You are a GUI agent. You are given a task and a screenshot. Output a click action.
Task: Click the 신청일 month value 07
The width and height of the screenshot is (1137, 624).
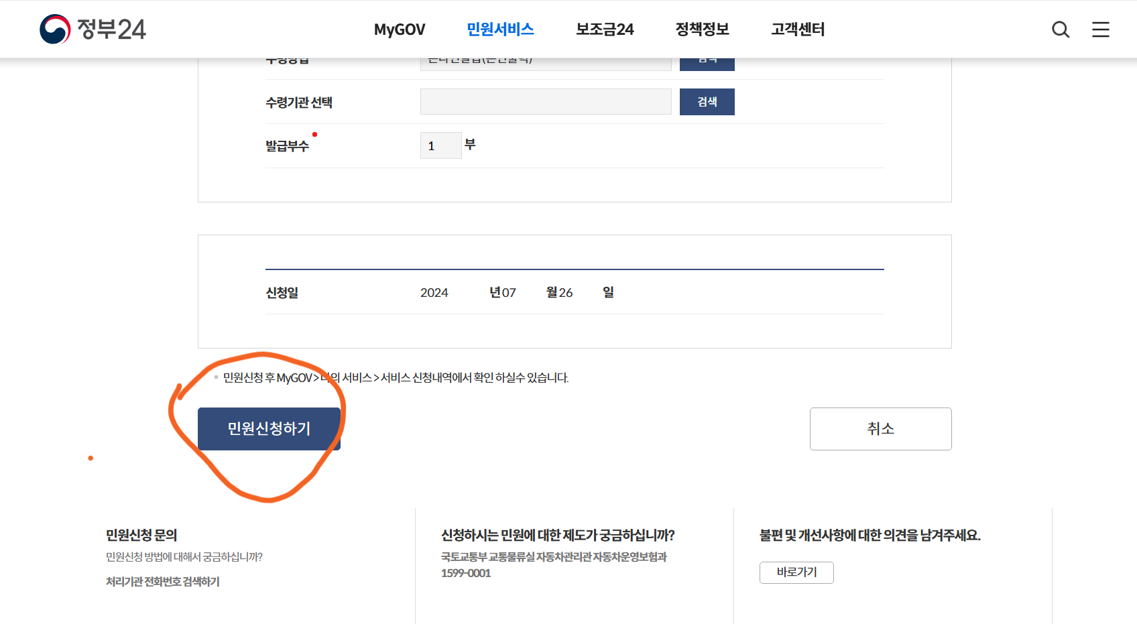click(510, 293)
